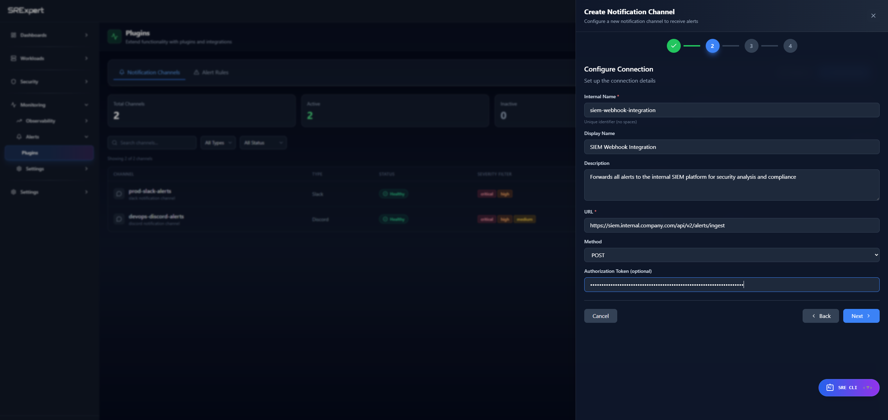Click the search magnifier in channels search
Screen dimensions: 888x420
pyautogui.click(x=115, y=142)
